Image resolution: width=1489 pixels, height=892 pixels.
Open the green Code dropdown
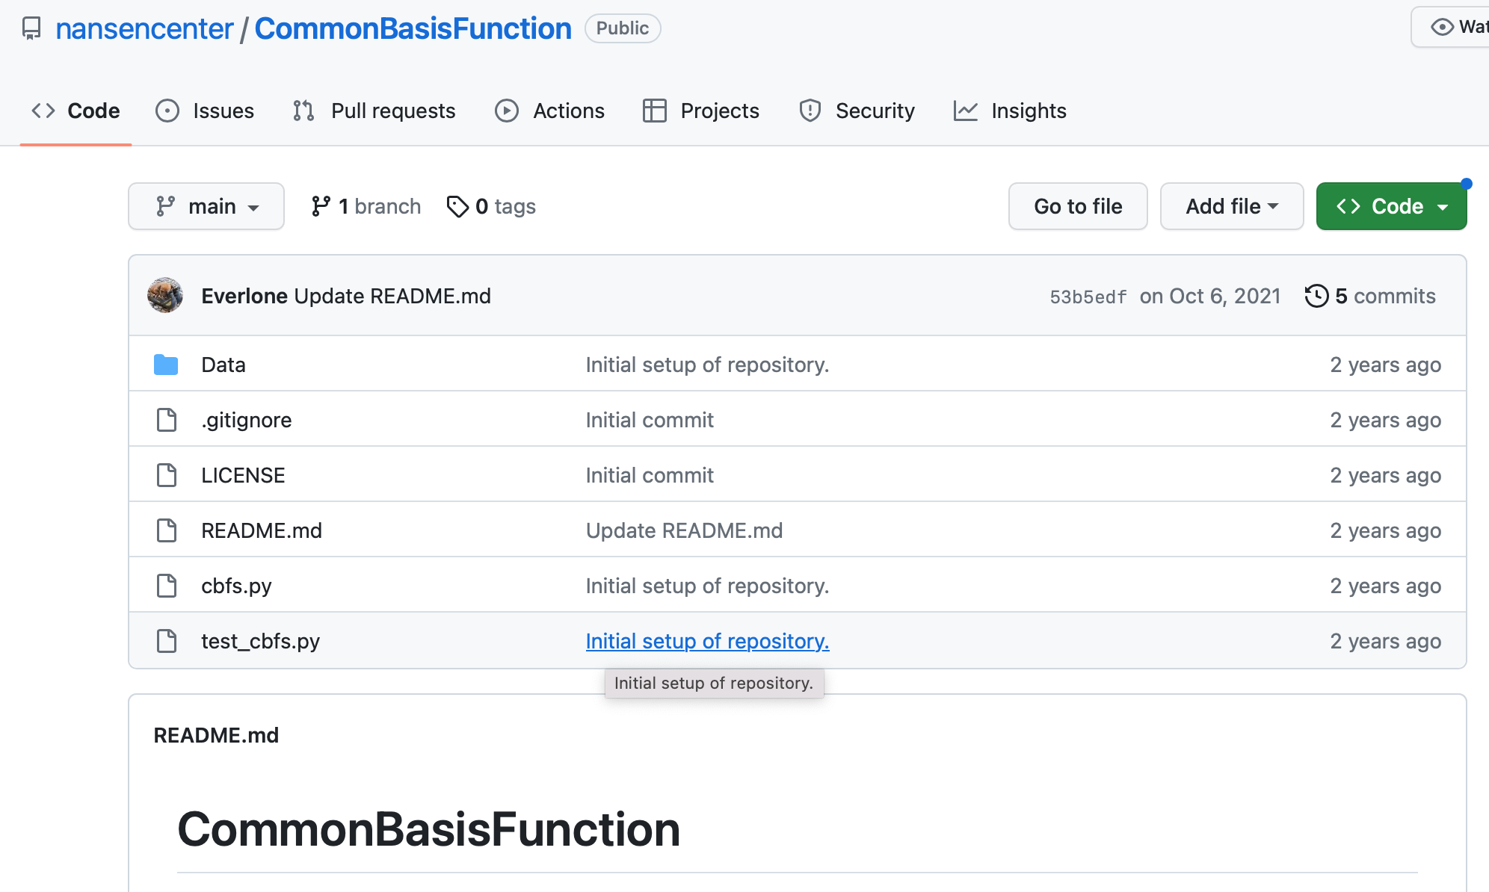[1391, 206]
